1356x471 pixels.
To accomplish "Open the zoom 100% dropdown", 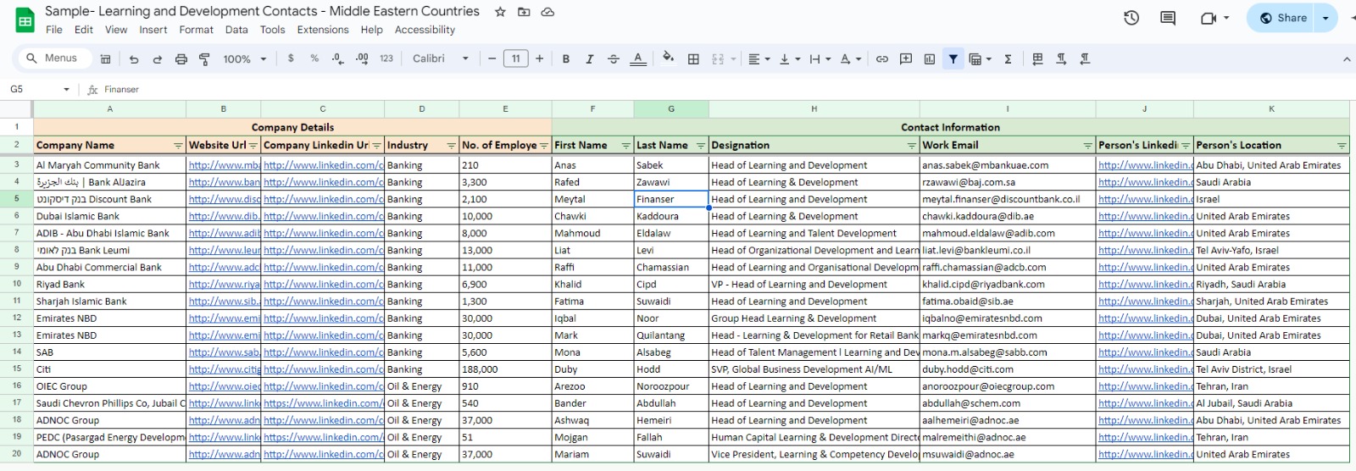I will 245,58.
